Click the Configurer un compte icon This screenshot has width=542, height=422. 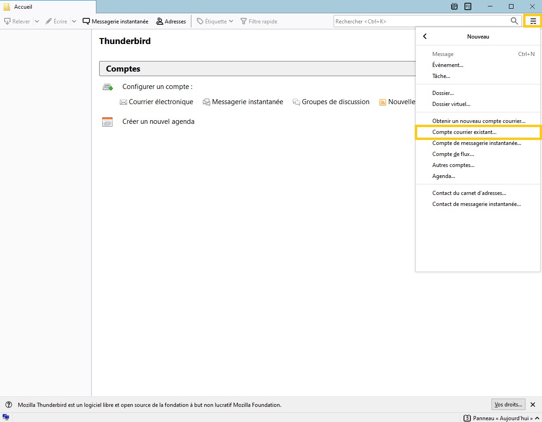[x=108, y=87]
